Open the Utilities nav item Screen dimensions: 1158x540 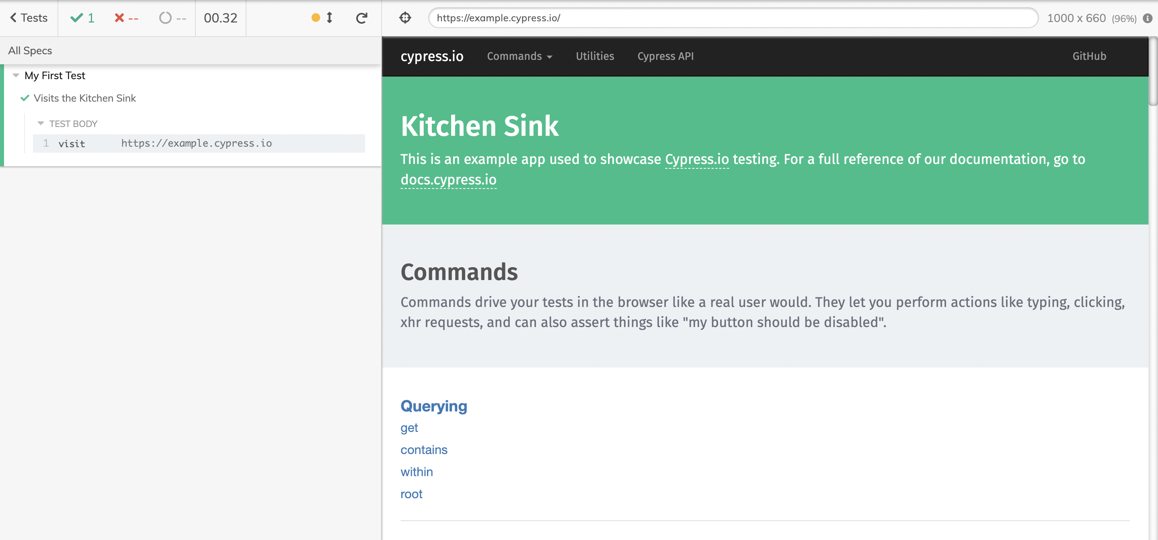(x=594, y=56)
